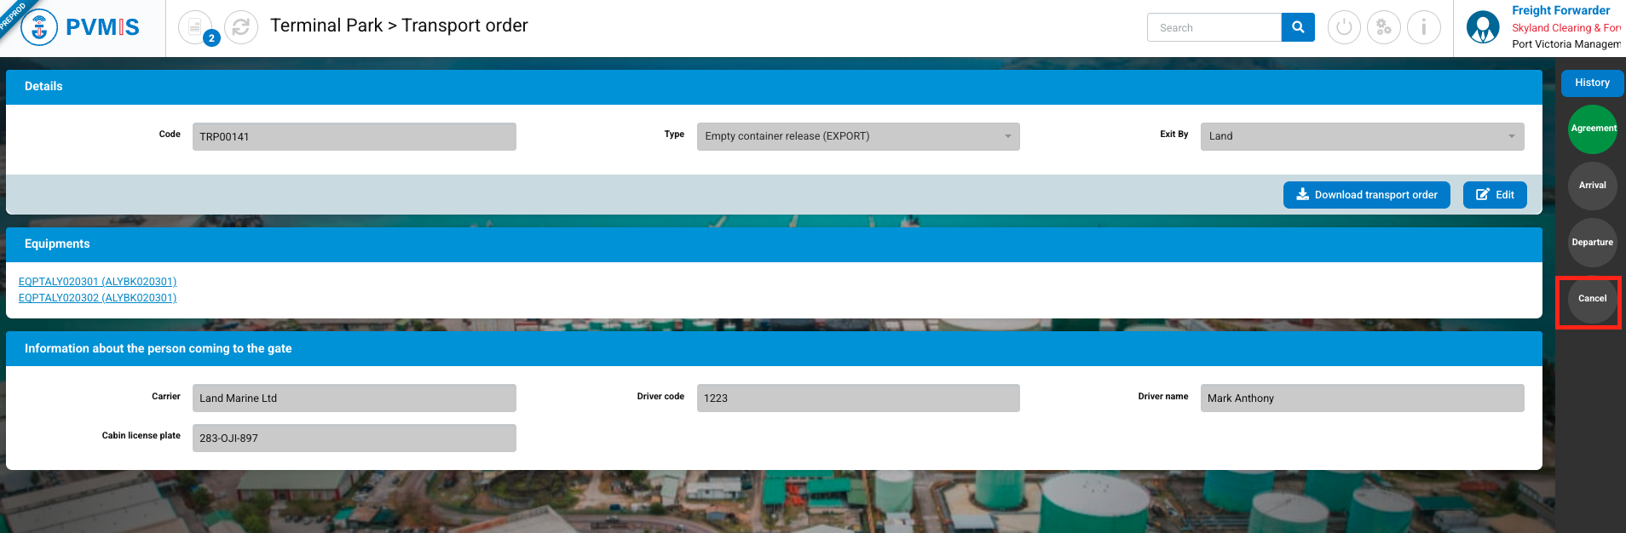Open the History tab

tap(1592, 83)
